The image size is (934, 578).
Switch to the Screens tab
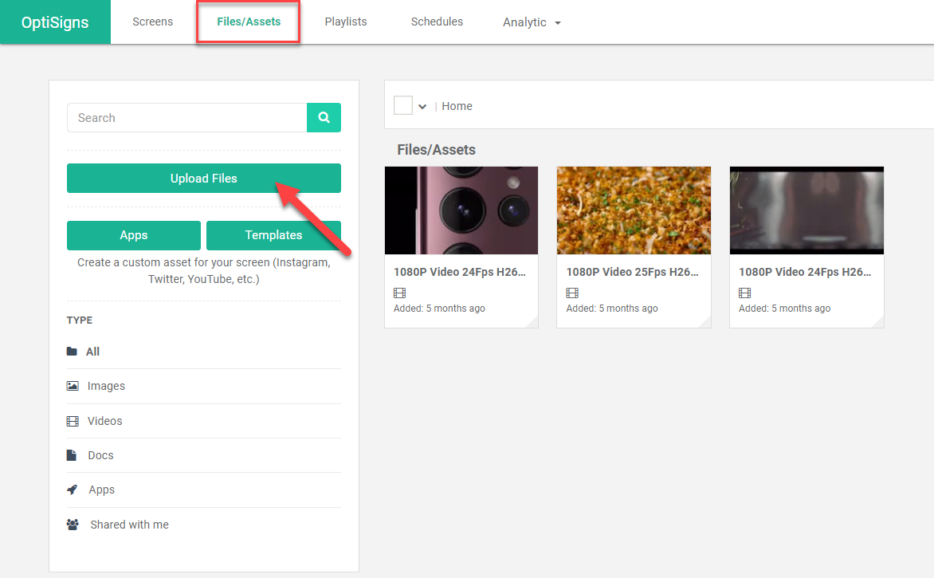[x=152, y=22]
